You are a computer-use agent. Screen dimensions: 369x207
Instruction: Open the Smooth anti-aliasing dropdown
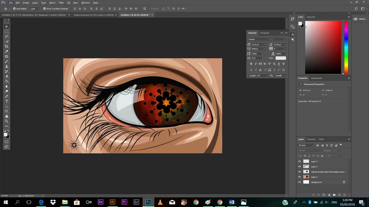coord(280,76)
